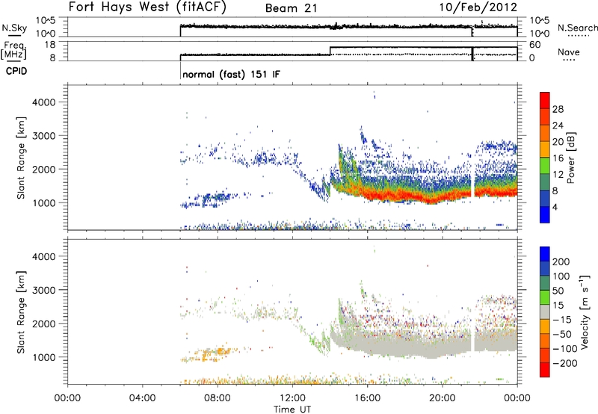Select the '08:00' time tick label
Image resolution: width=598 pixels, height=414 pixels.
(218, 398)
